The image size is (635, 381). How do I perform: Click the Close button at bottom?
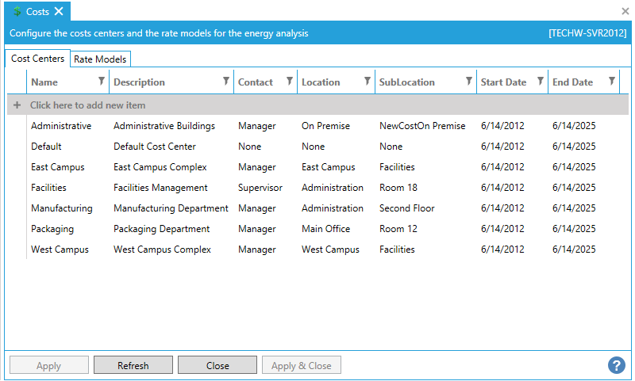point(217,365)
